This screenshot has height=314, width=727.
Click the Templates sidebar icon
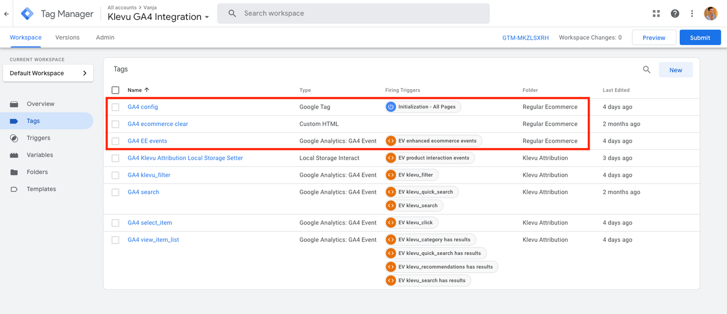pos(14,189)
